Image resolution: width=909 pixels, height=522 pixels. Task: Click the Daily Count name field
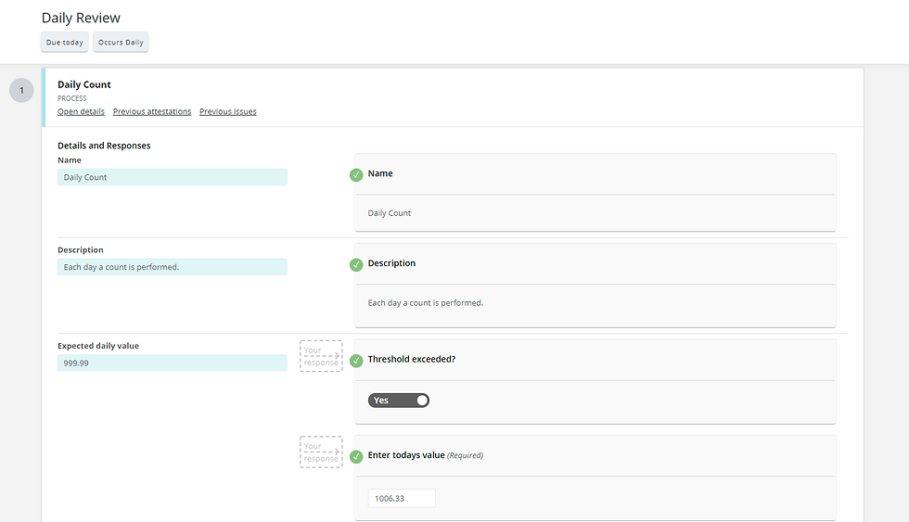(173, 177)
